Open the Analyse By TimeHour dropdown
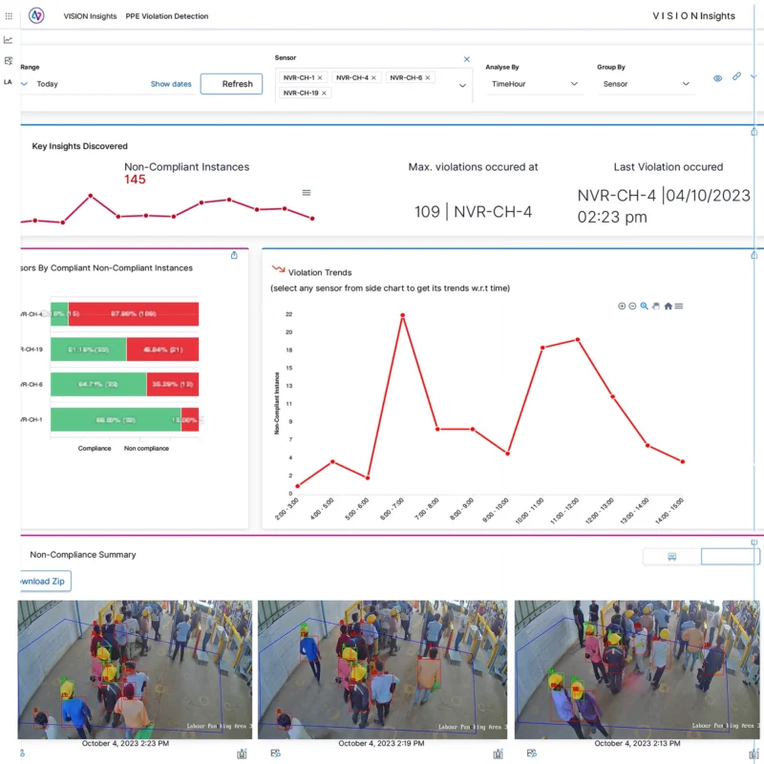Screen dimensions: 764x764 (534, 84)
